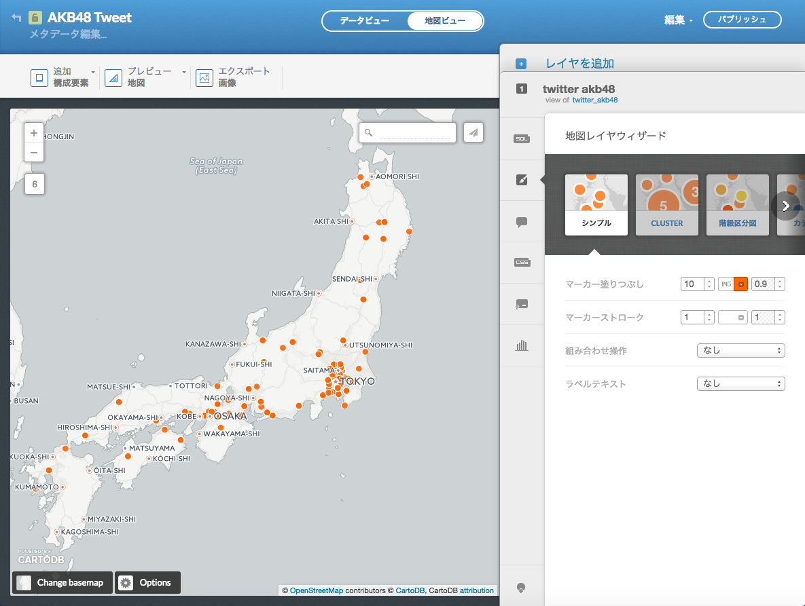The height and width of the screenshot is (606, 805).
Task: Click the TOKYO map label
Action: [357, 381]
